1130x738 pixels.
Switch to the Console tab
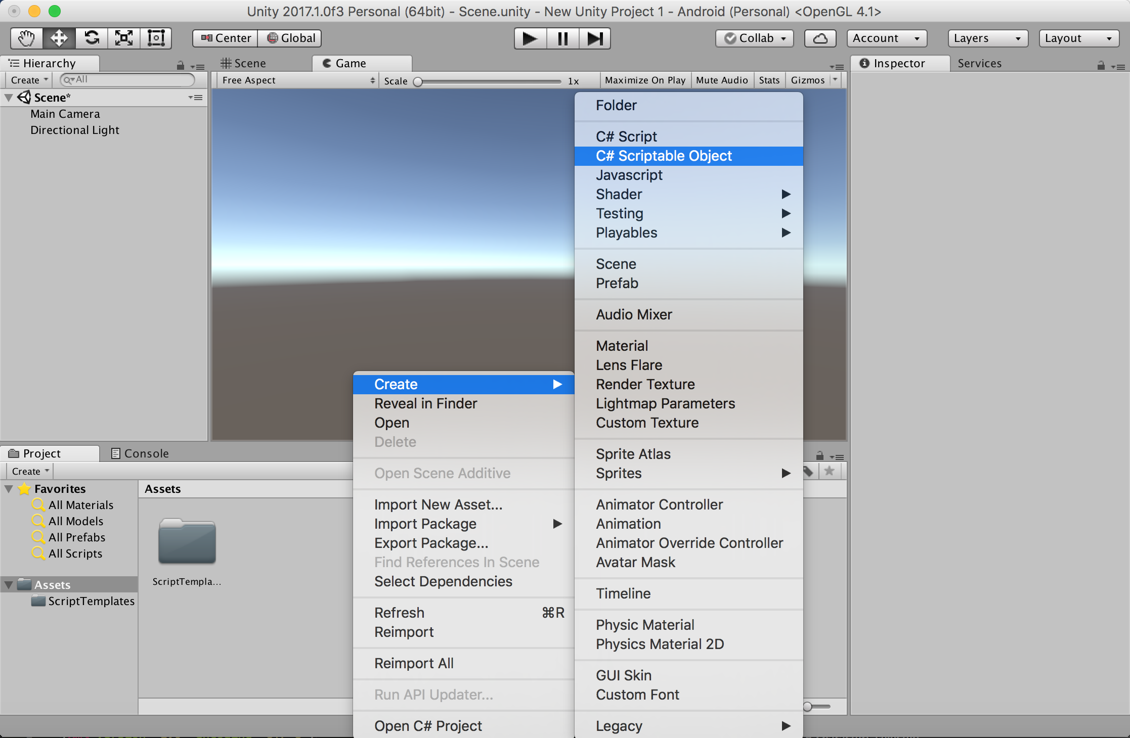140,453
